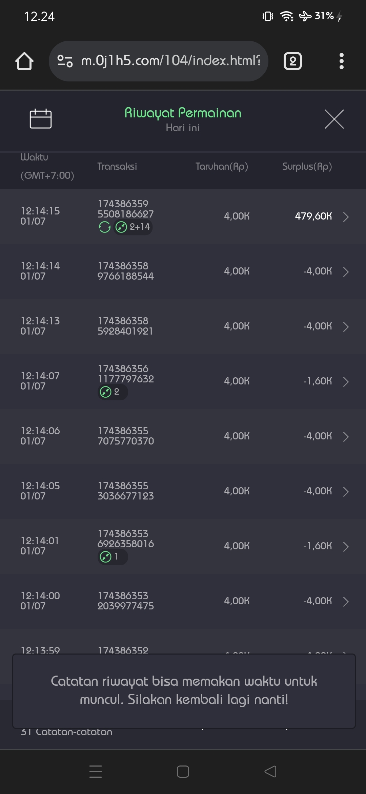Viewport: 366px width, 794px height.
Task: Open the browser three-dot menu
Action: (x=341, y=61)
